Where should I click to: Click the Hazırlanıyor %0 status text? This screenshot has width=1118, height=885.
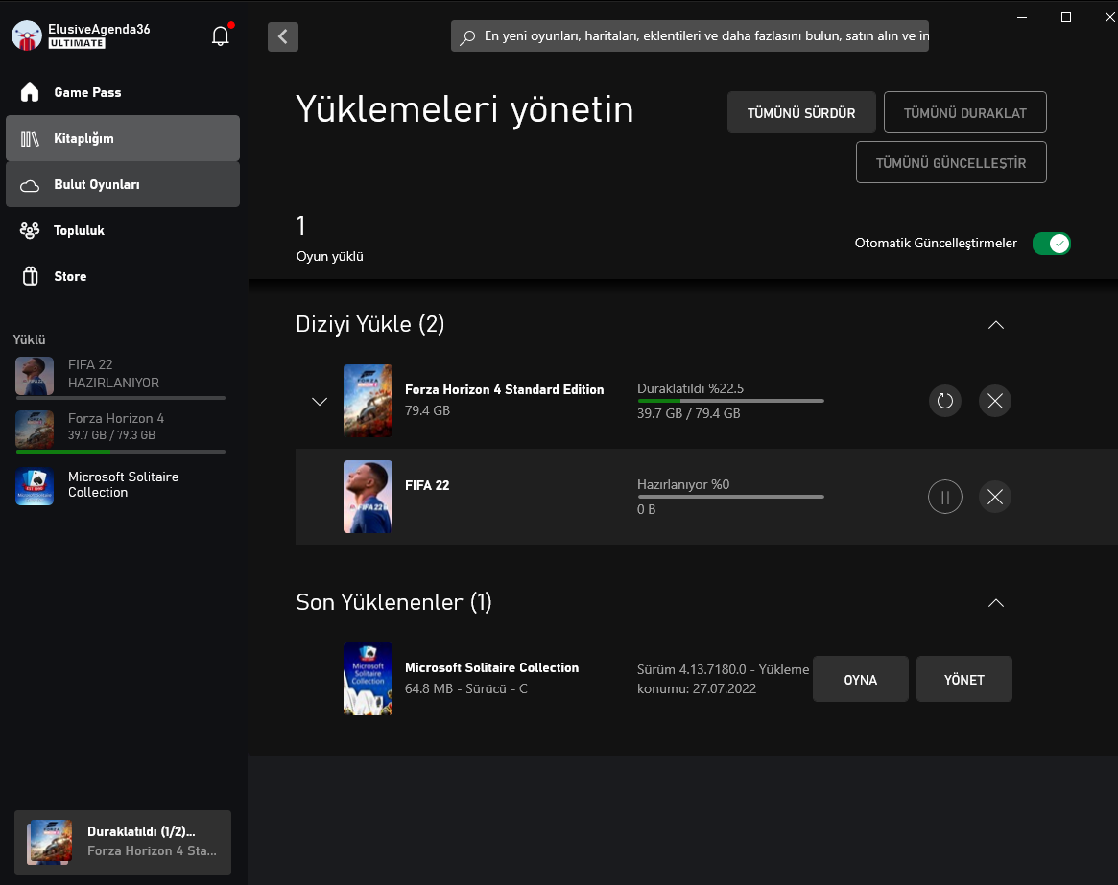click(x=683, y=484)
